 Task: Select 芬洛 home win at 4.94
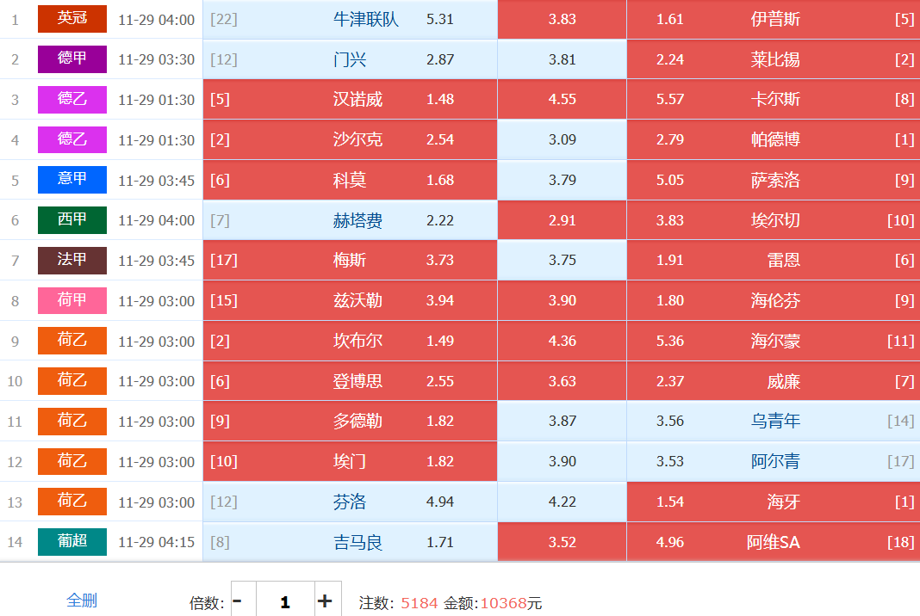tap(350, 502)
